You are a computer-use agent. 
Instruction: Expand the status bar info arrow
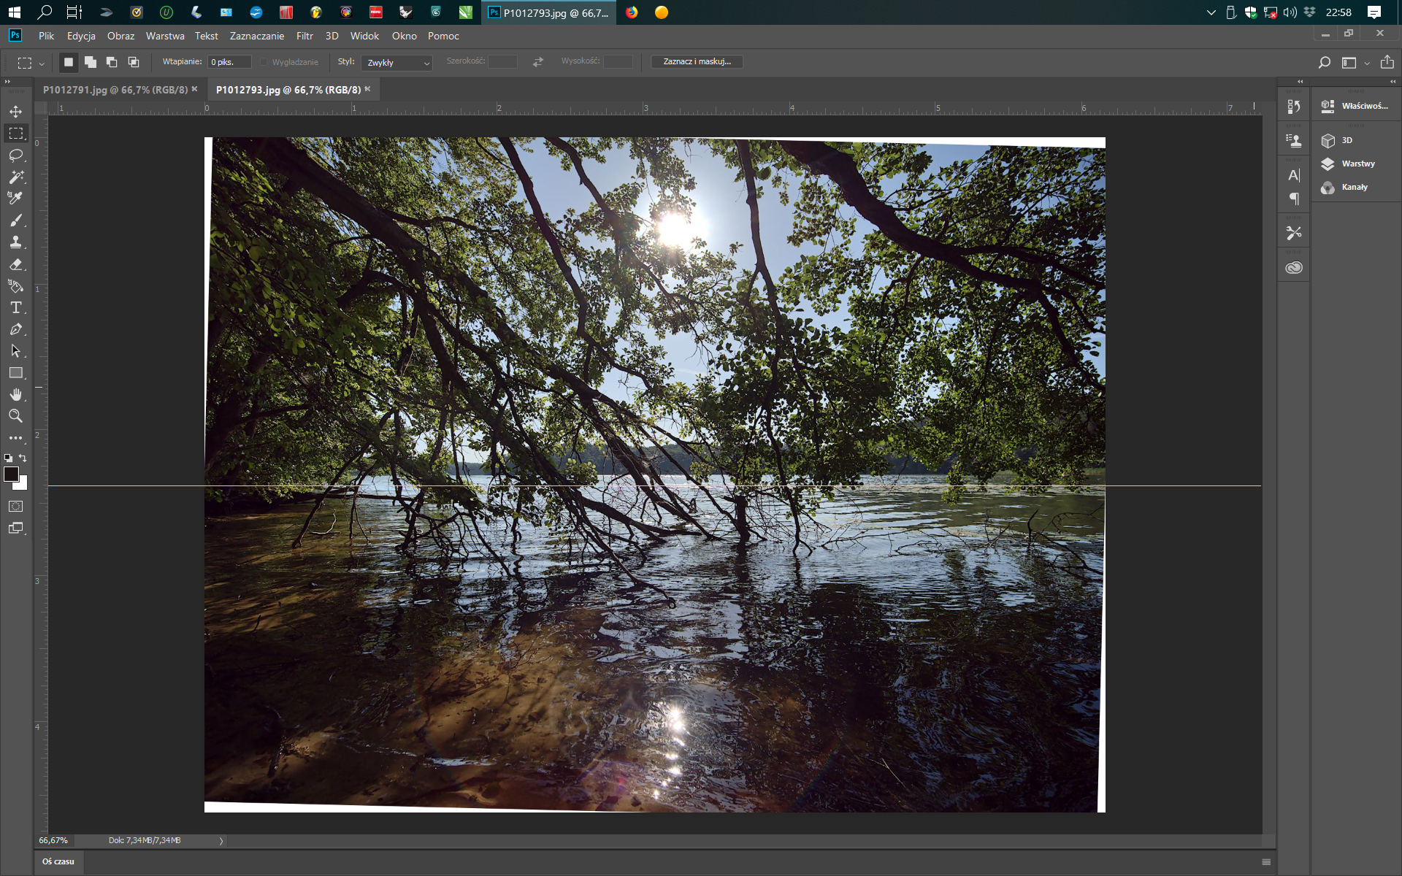coord(221,841)
